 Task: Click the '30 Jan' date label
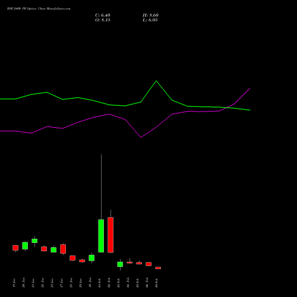click(x=90, y=283)
